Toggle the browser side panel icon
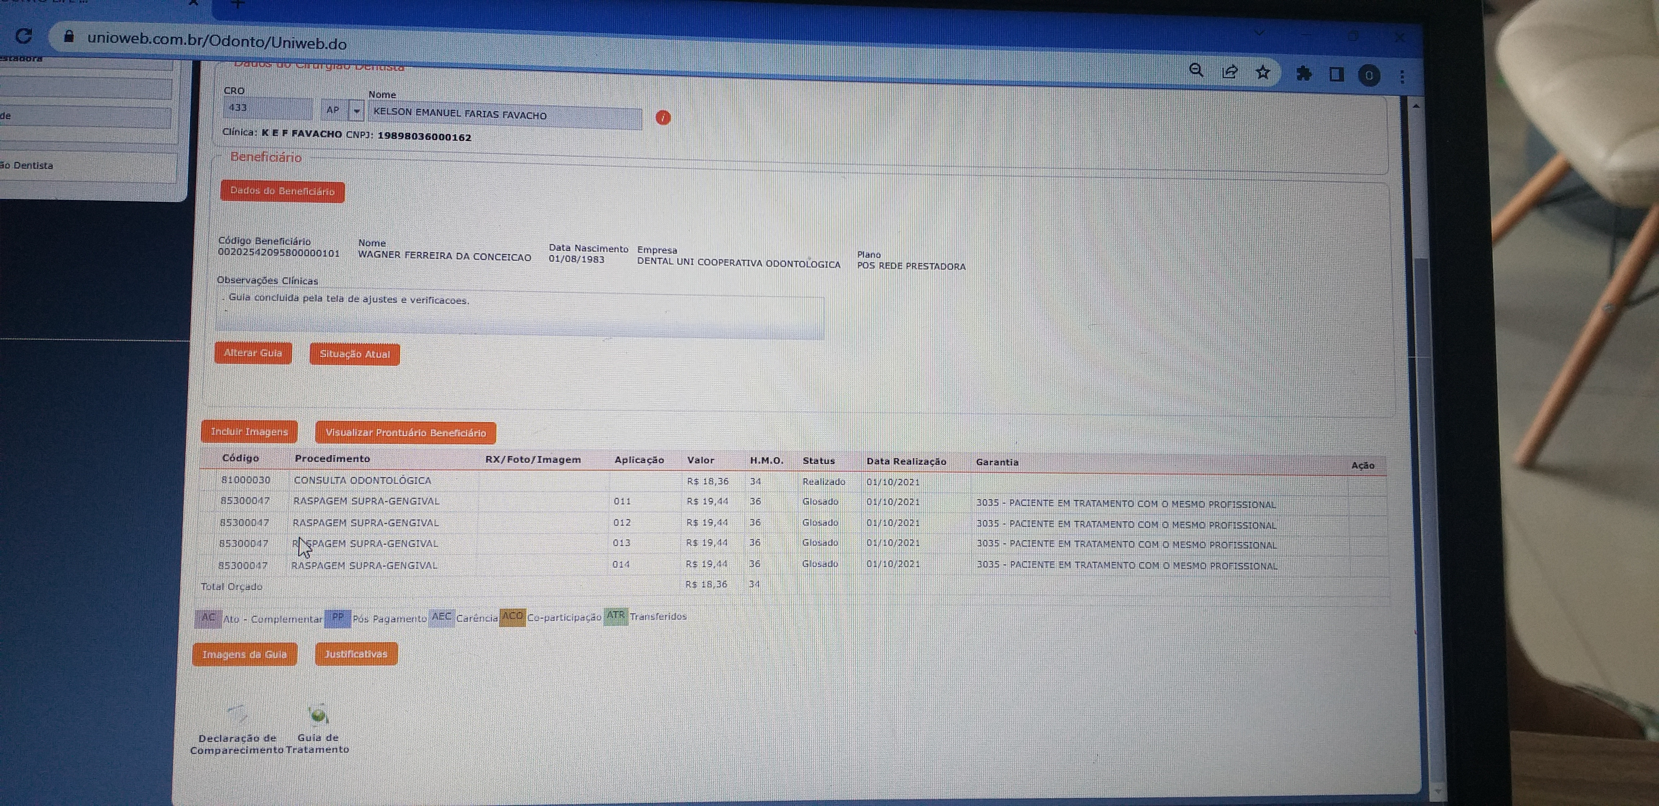Viewport: 1659px width, 806px height. 1336,75
